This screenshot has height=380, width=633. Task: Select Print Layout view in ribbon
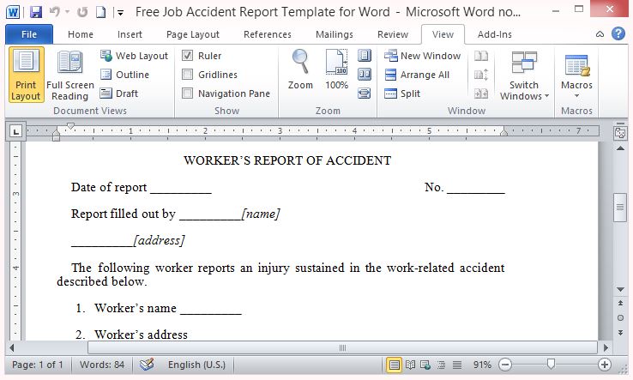click(27, 75)
